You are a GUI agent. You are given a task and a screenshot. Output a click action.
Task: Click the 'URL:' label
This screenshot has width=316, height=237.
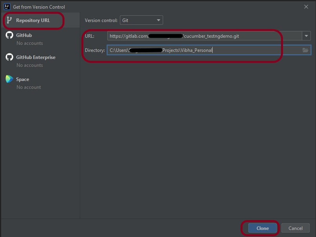(90, 36)
